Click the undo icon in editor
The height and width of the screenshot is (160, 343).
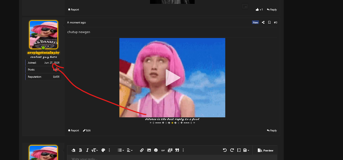pos(225,150)
